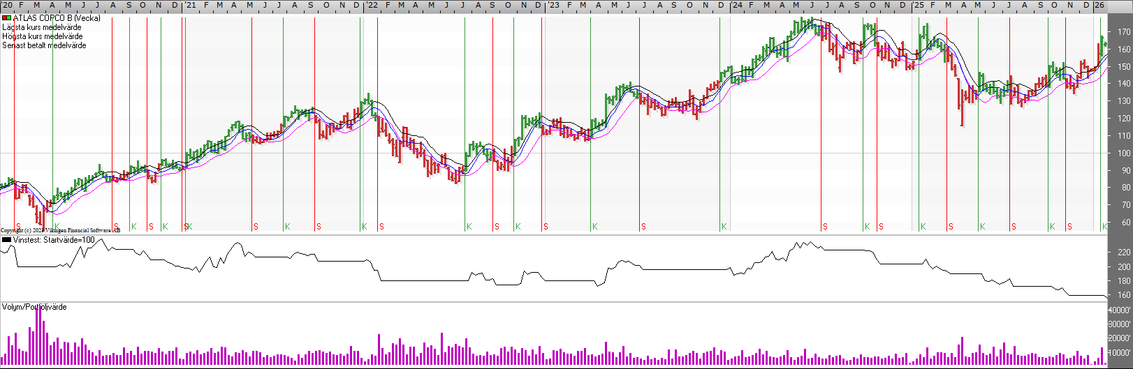
Task: Click the 170 value on the price scale
Action: coord(1123,32)
